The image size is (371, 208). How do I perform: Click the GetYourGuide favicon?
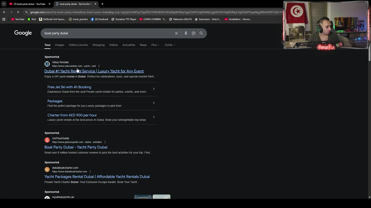47,140
